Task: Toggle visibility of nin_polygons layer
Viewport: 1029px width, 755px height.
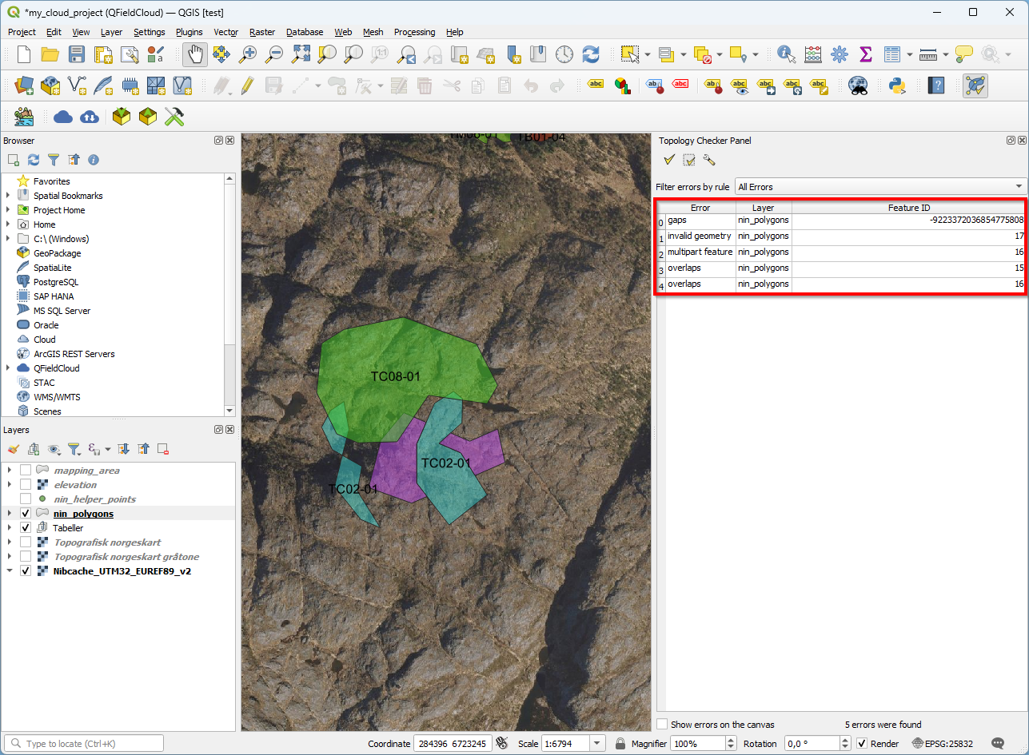Action: coord(26,514)
